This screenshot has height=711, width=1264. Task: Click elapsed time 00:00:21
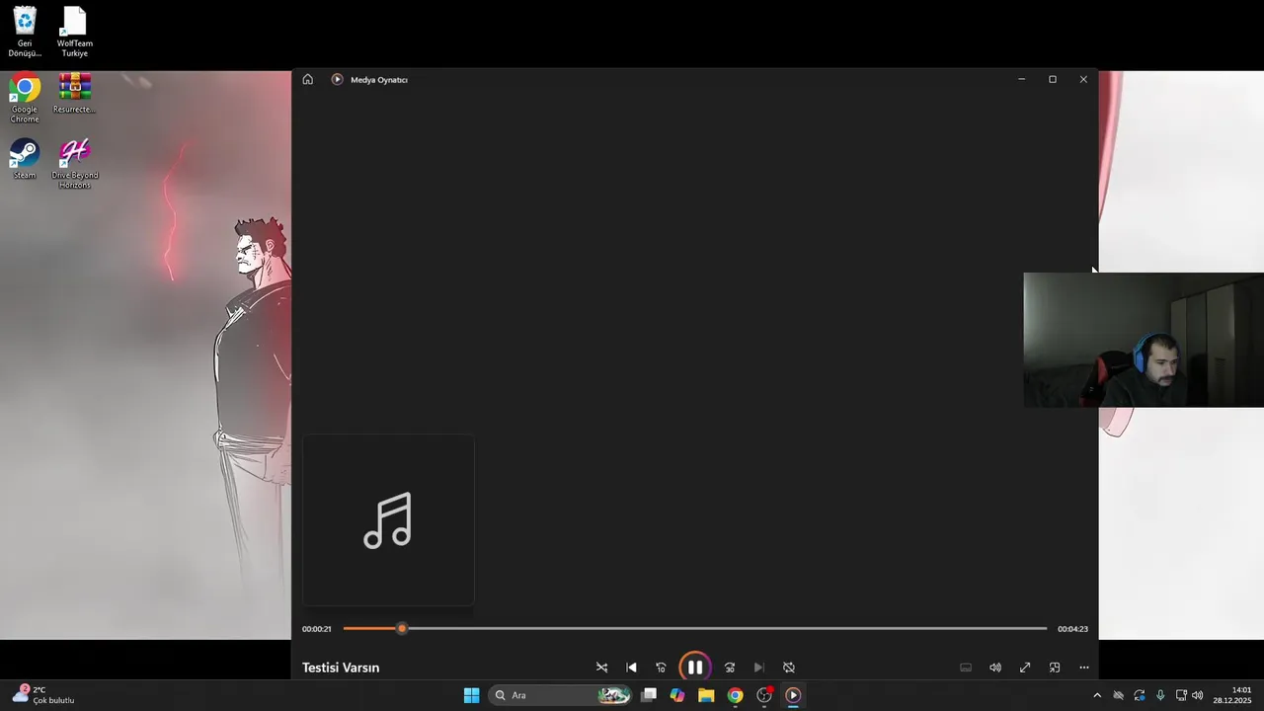[317, 629]
